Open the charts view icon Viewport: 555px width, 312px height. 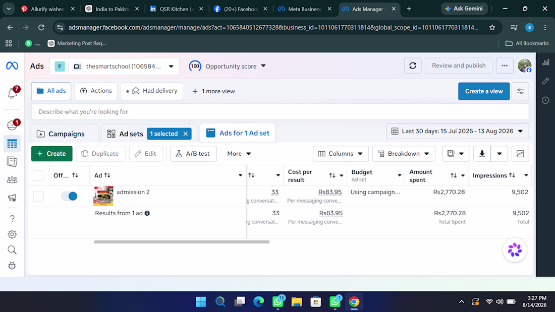(520, 154)
